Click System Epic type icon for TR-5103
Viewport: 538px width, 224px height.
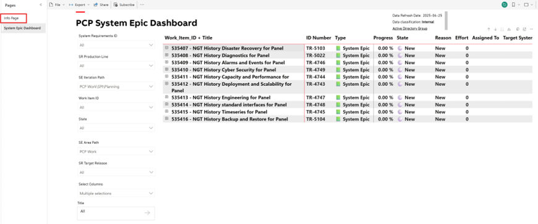338,48
